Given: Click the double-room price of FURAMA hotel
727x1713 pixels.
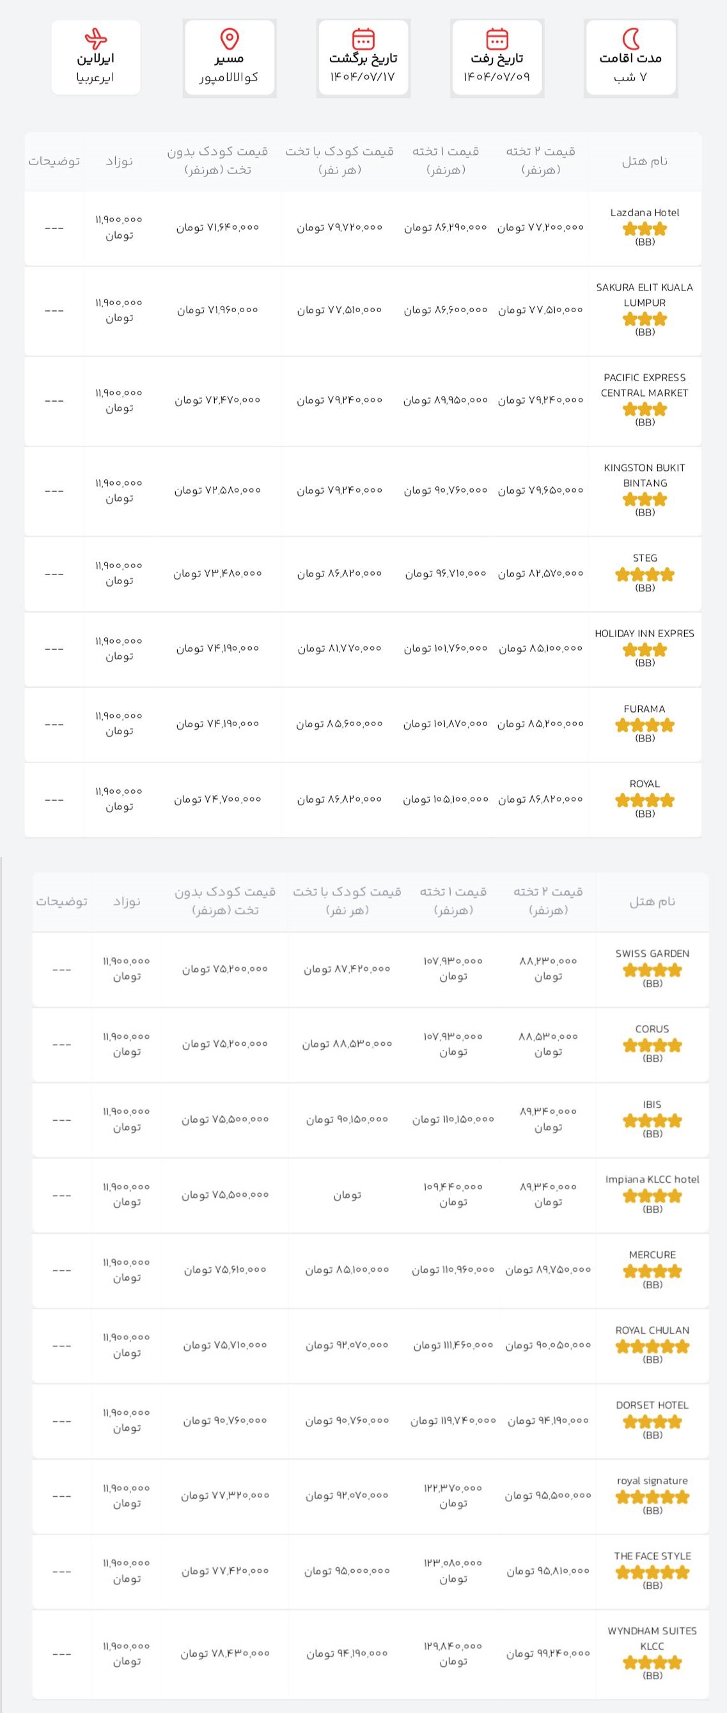Looking at the screenshot, I should [540, 723].
